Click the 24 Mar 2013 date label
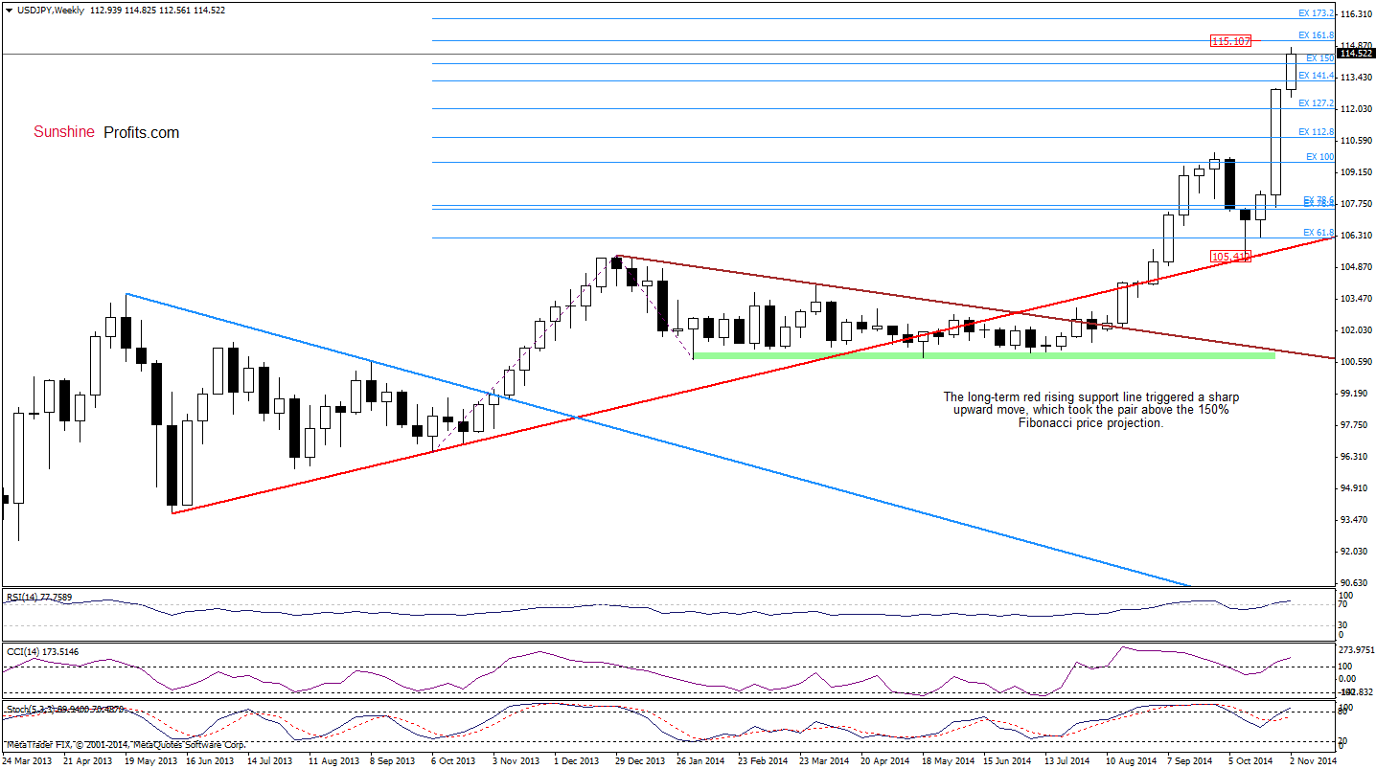 tap(28, 761)
